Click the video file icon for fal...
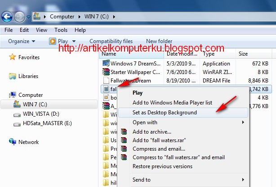 click(x=106, y=89)
